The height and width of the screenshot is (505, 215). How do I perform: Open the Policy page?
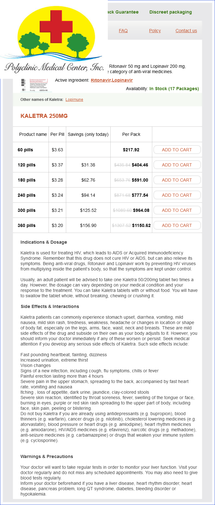point(155,31)
